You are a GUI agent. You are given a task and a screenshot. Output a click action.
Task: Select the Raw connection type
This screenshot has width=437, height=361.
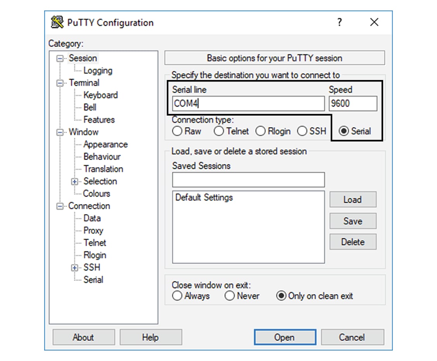coord(177,131)
